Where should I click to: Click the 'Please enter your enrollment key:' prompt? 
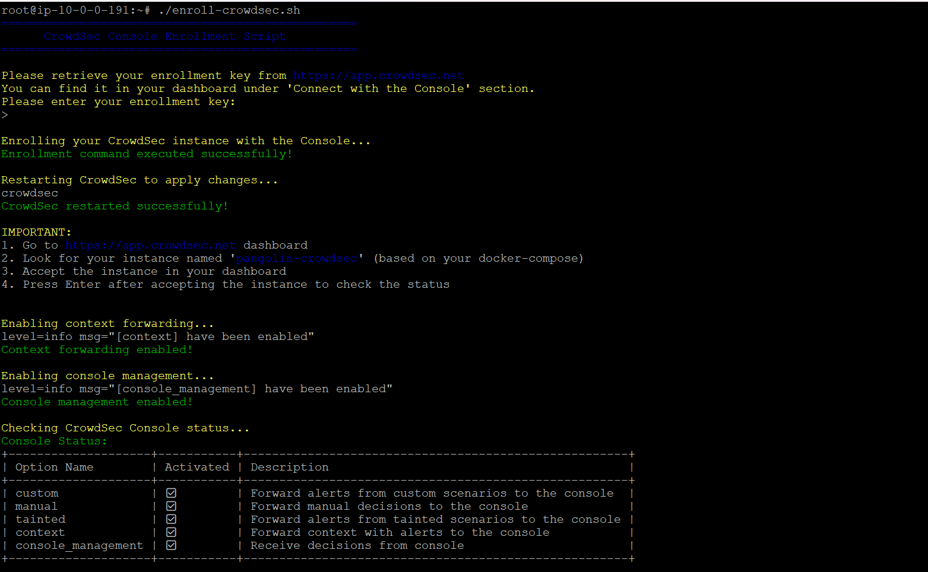[118, 101]
